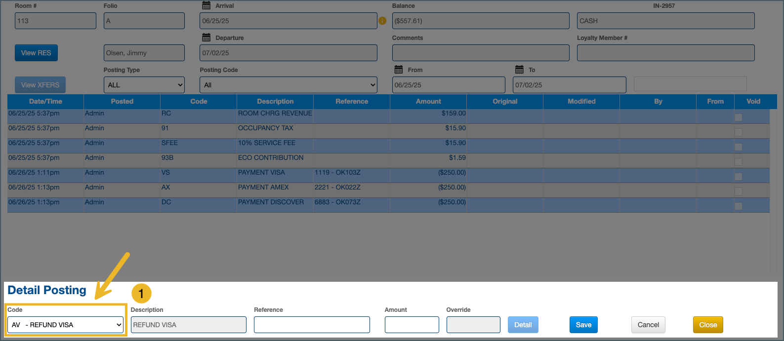Click into the Reference input field
This screenshot has height=341, width=784.
[312, 325]
